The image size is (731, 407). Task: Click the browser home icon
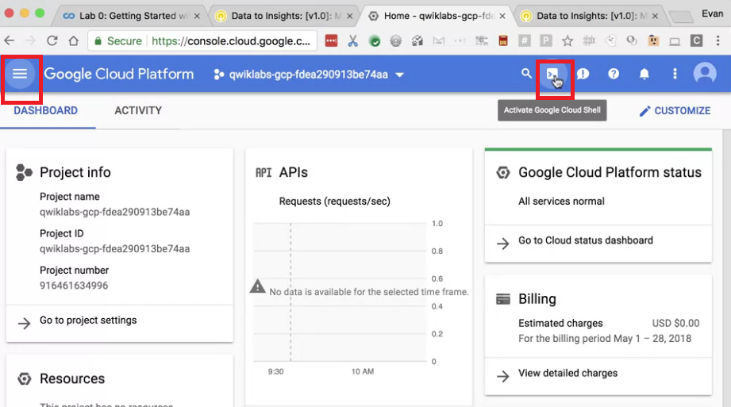coord(73,41)
